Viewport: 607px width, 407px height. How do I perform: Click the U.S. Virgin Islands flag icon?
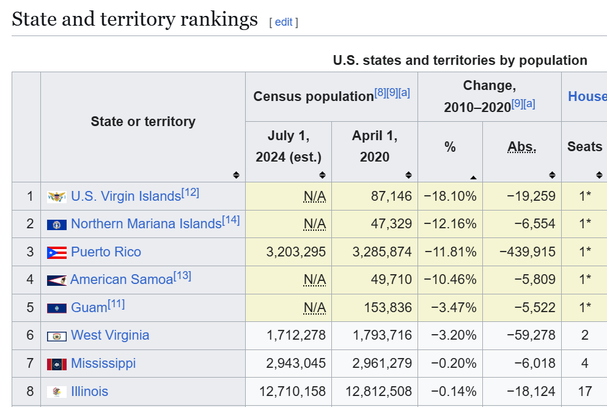[57, 197]
